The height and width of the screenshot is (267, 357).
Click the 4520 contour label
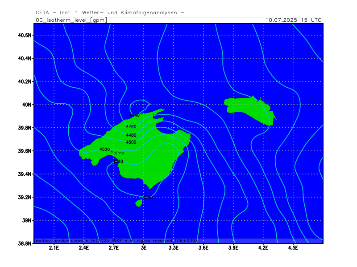pyautogui.click(x=105, y=149)
